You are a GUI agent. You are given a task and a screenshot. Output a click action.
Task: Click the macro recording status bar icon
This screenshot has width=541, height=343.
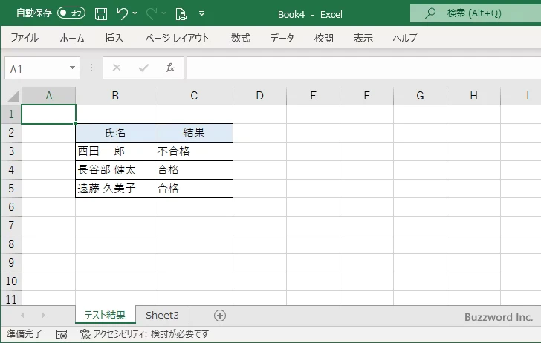(x=62, y=334)
